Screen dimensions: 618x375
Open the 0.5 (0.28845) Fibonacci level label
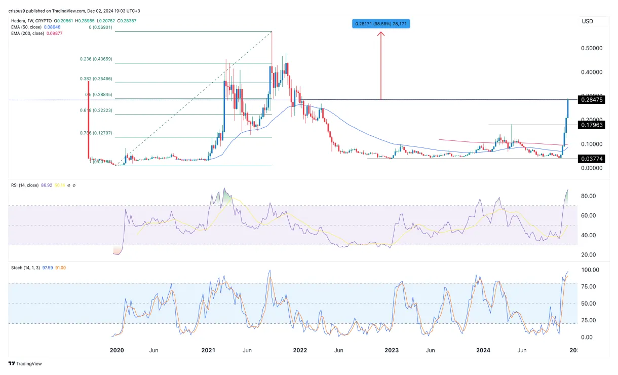pos(100,94)
